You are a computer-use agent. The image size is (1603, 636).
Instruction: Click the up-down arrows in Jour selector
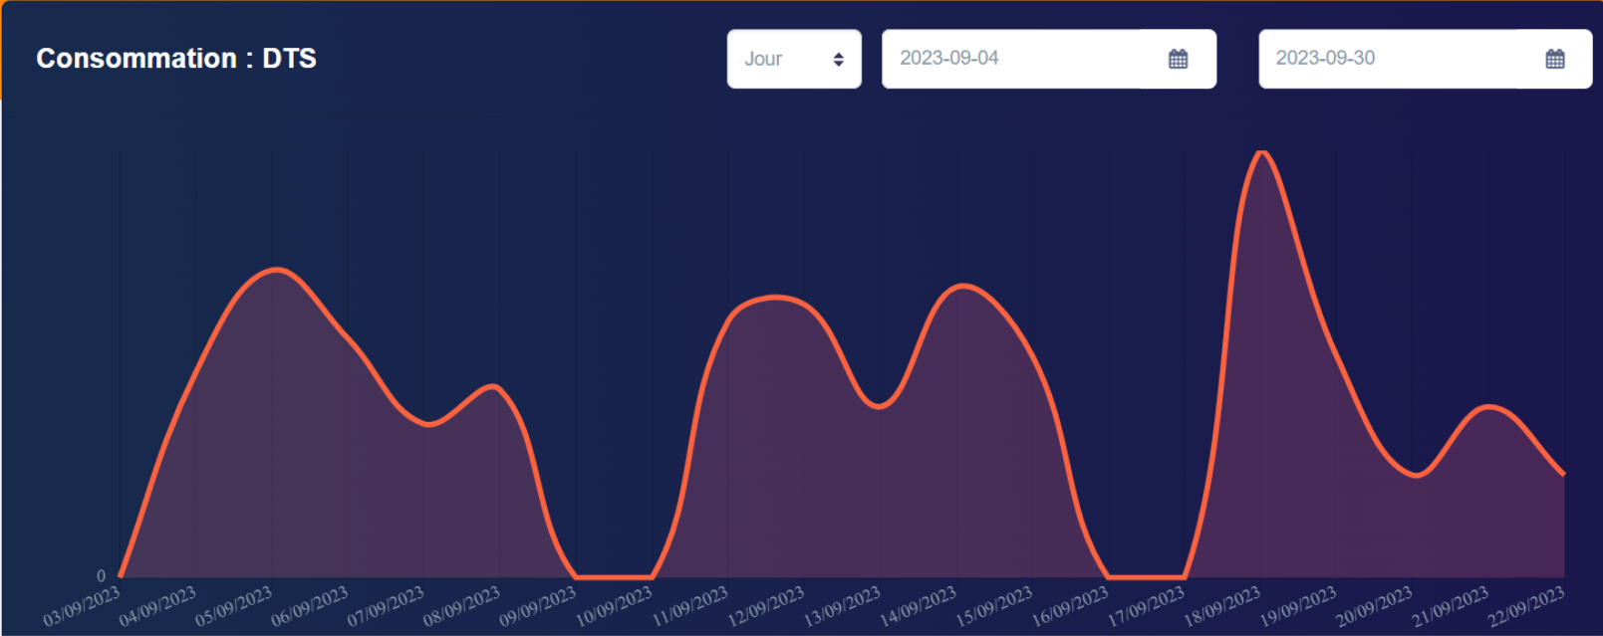(838, 60)
